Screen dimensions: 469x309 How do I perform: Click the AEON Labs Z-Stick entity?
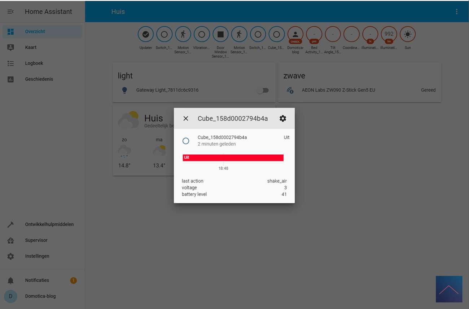coord(338,90)
